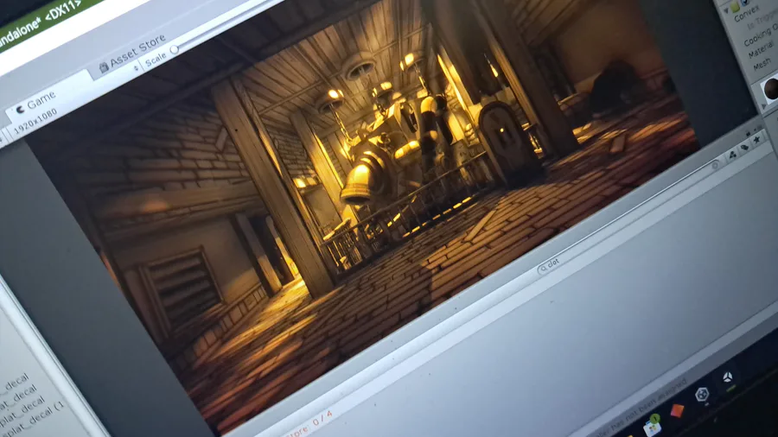Click the project search field
Image resolution: width=778 pixels, height=437 pixels.
(629, 215)
